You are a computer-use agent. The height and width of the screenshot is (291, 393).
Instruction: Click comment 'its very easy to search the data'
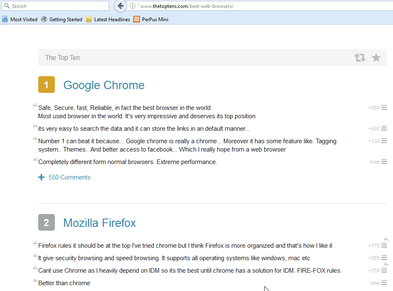144,129
